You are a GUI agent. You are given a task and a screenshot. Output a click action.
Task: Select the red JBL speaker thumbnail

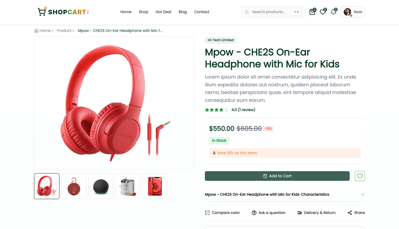pyautogui.click(x=74, y=186)
